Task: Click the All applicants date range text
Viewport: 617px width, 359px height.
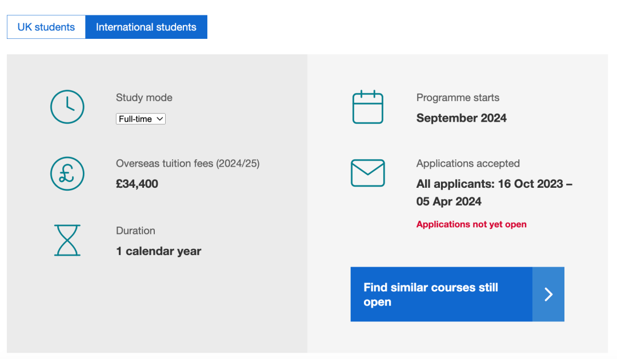Action: pos(494,192)
